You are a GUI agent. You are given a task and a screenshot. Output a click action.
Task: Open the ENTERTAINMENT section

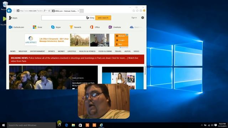[x=37, y=51]
